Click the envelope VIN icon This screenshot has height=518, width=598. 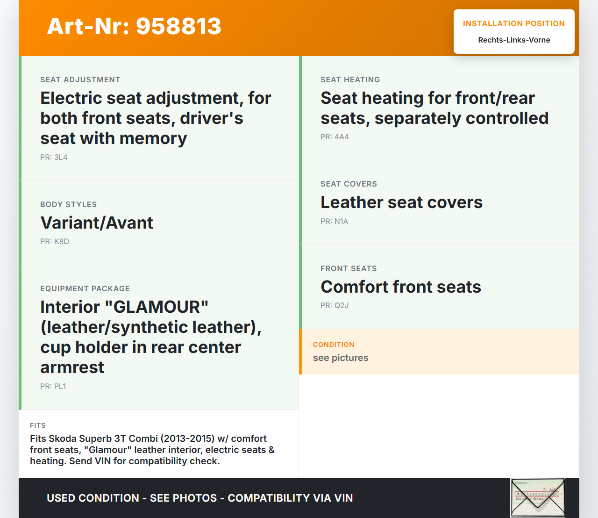[538, 497]
